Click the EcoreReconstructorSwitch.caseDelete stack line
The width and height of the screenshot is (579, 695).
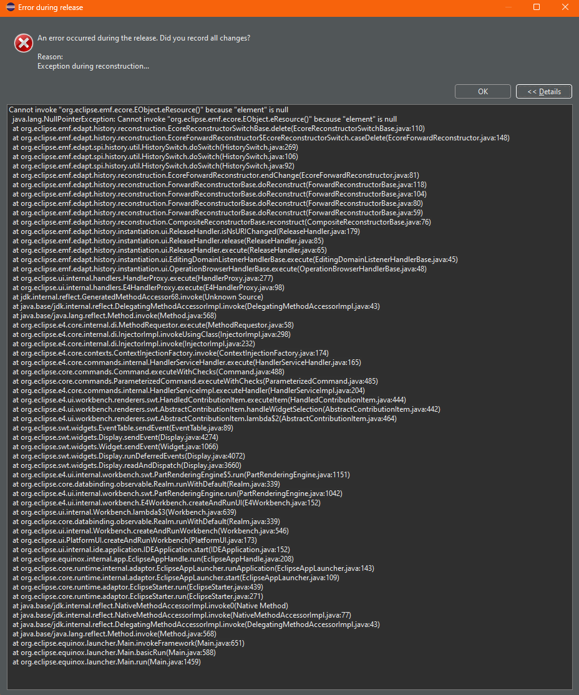coord(261,138)
